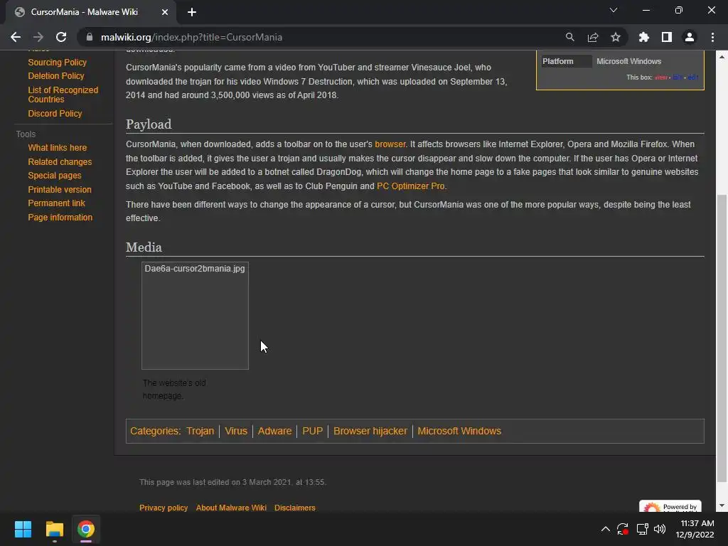Click the page scrollbar thumb
728x546 pixels.
tap(722, 338)
